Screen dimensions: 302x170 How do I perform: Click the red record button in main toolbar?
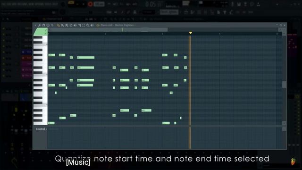(x=90, y=4)
